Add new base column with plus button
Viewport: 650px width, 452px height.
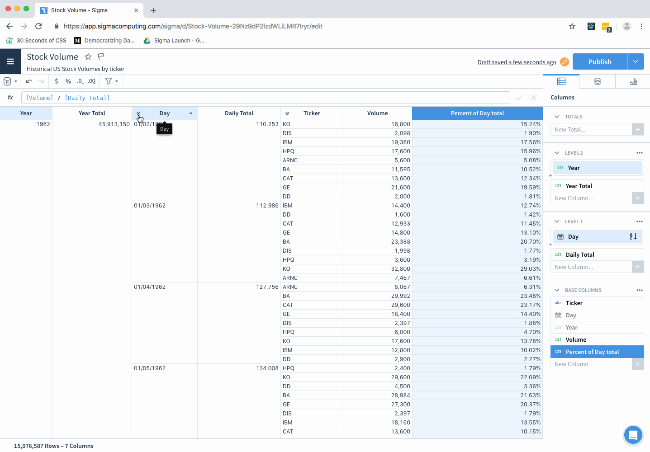(638, 364)
